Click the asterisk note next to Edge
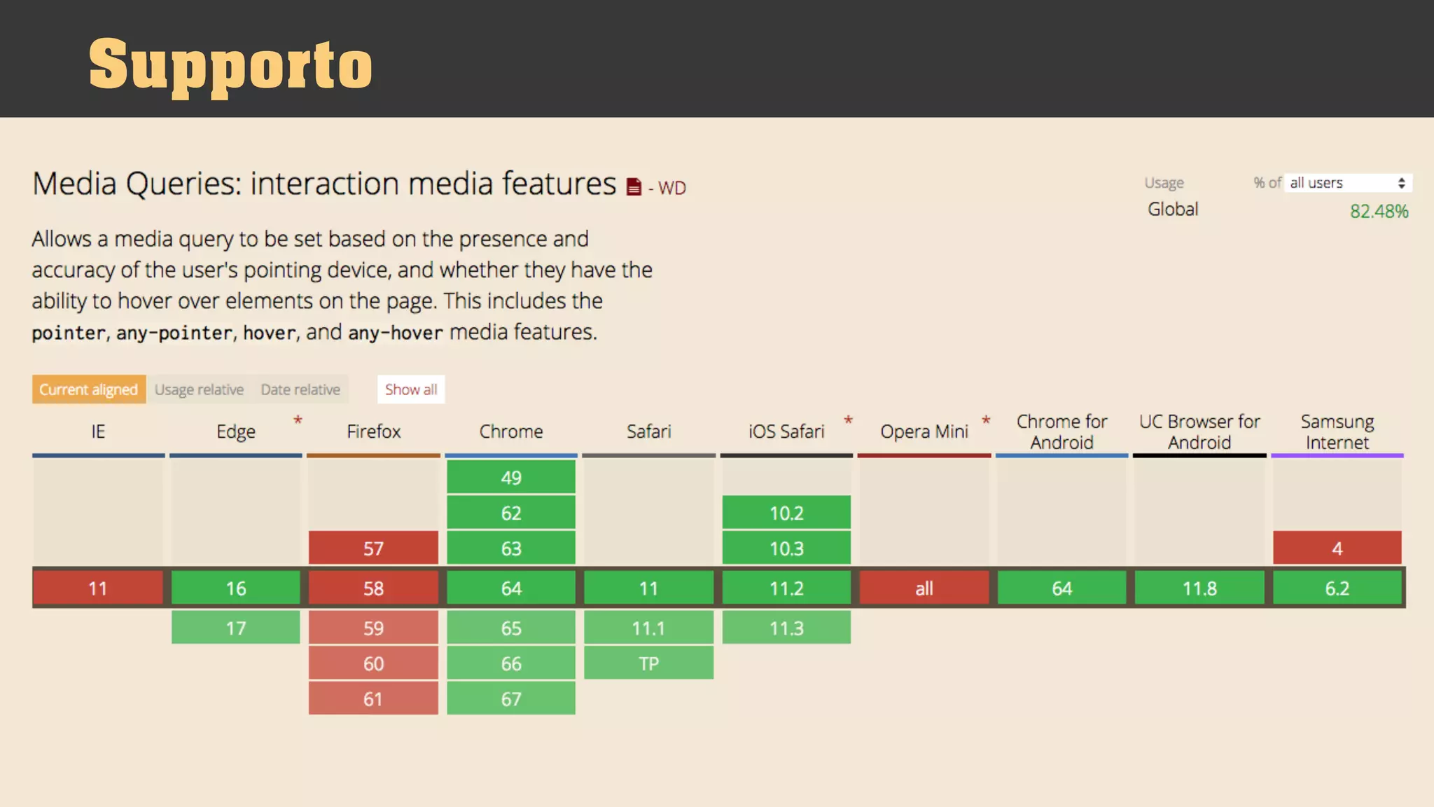 [x=298, y=420]
